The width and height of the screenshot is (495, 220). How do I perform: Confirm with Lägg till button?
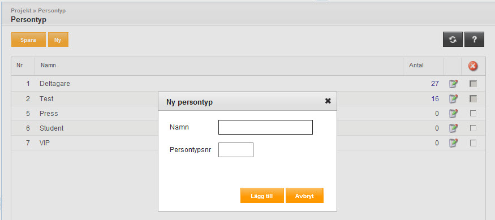coord(262,196)
